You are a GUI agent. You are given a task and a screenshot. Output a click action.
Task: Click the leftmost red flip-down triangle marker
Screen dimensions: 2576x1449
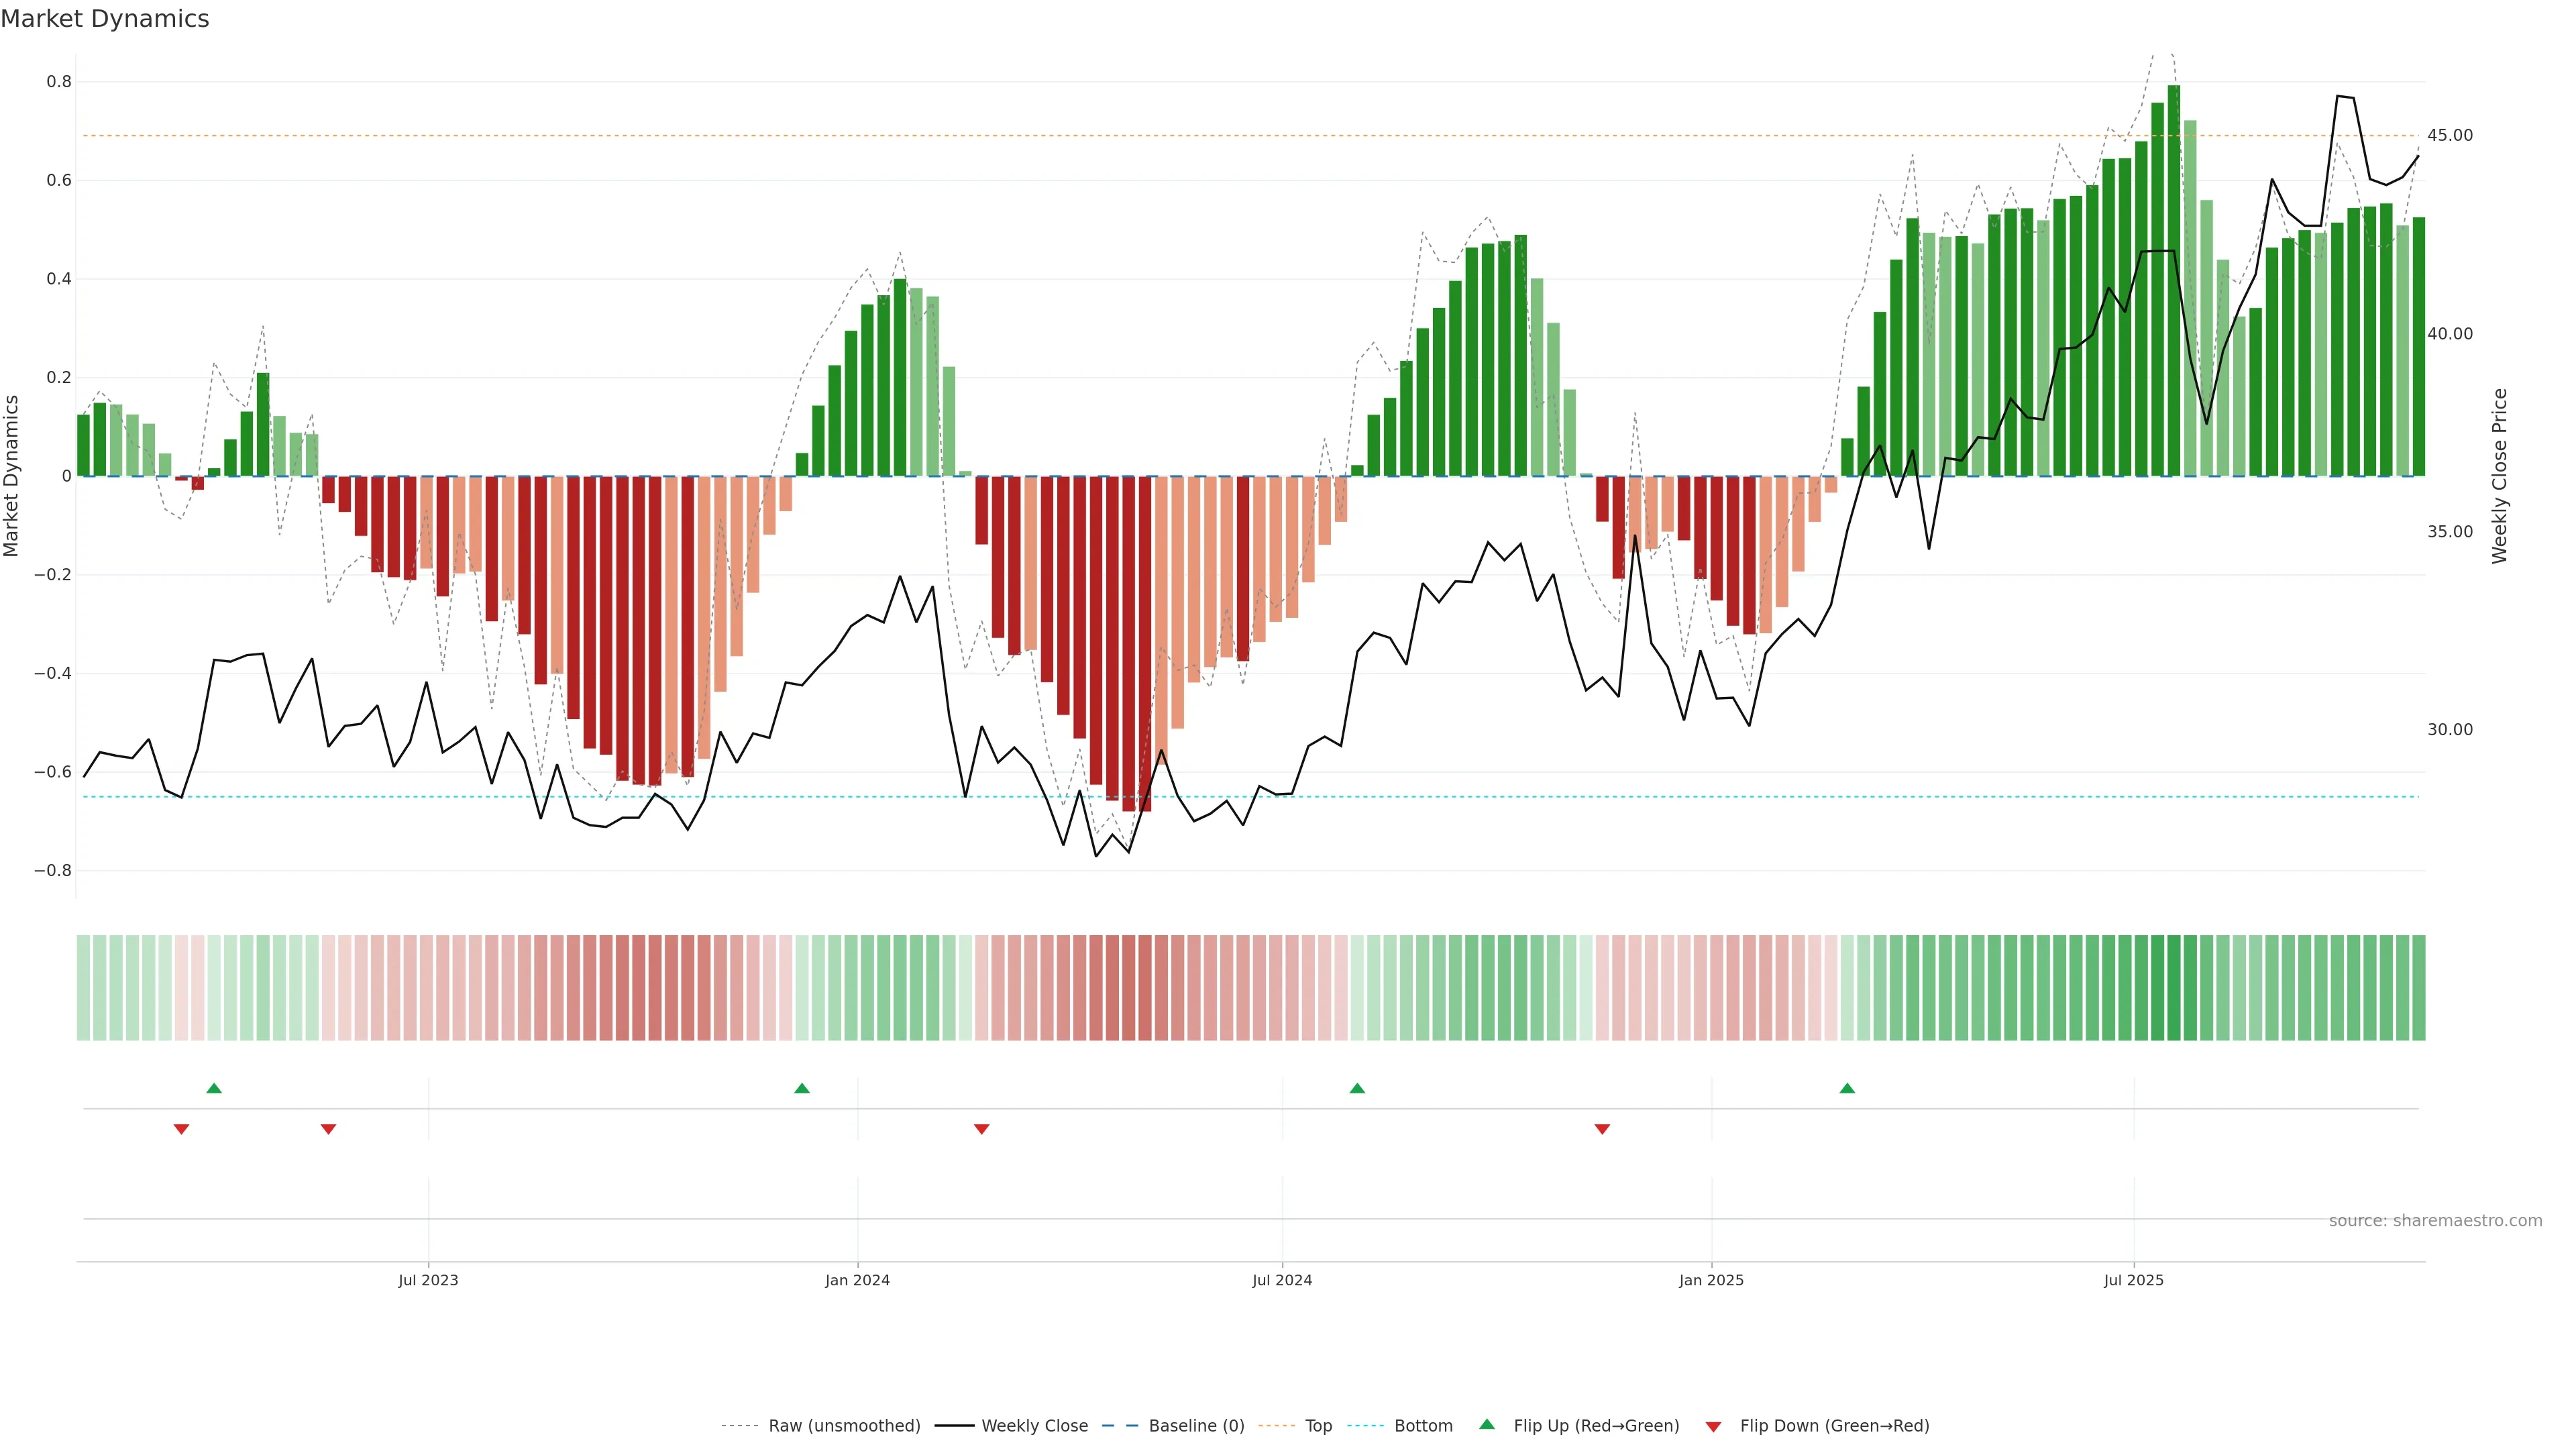click(x=181, y=1129)
